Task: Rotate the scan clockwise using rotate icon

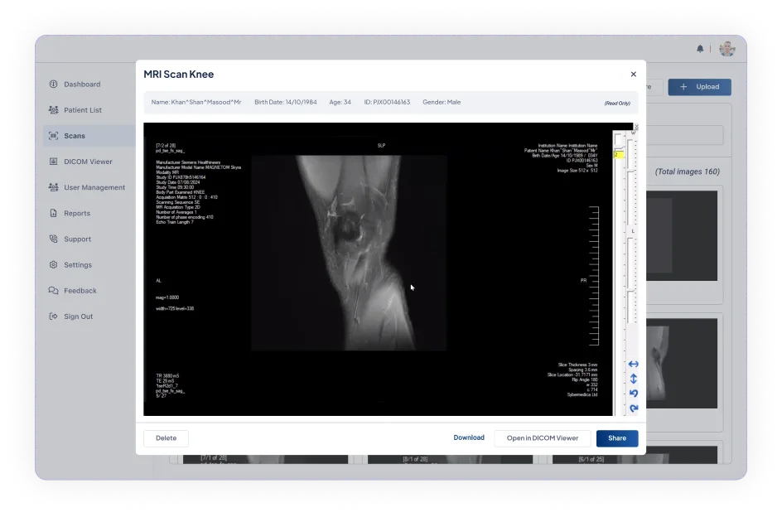Action: [634, 408]
